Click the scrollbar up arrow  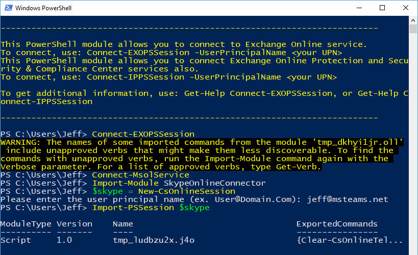pyautogui.click(x=413, y=20)
